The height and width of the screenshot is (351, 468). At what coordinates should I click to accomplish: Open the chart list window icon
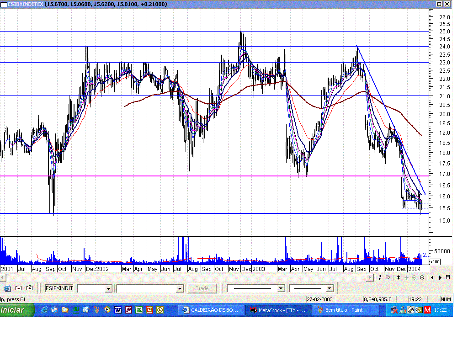[x=448, y=277]
